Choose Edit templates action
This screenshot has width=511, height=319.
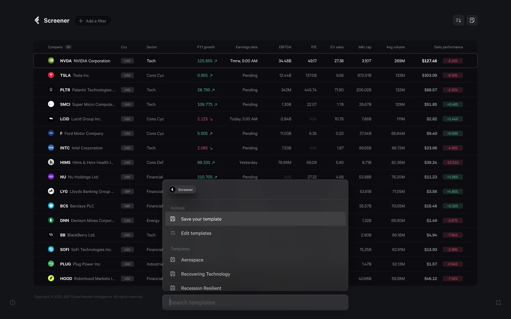pyautogui.click(x=196, y=233)
